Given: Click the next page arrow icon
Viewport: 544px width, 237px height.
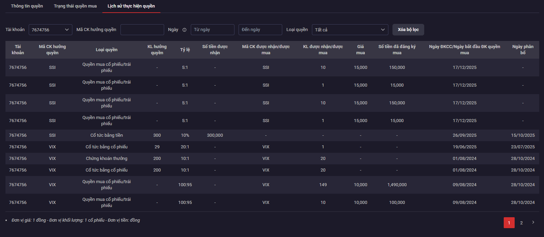Looking at the screenshot, I should click(x=533, y=222).
